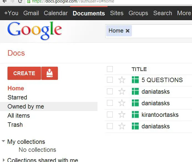Viewport: 192px width, 162px height.
Task: Reload the page with browser refresh icon
Action: coord(20,1)
